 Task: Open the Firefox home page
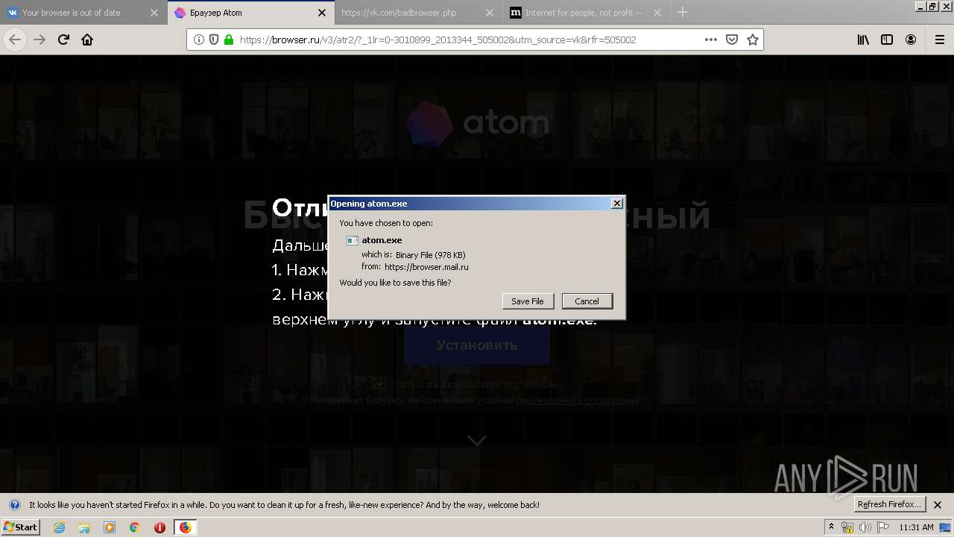click(x=87, y=40)
